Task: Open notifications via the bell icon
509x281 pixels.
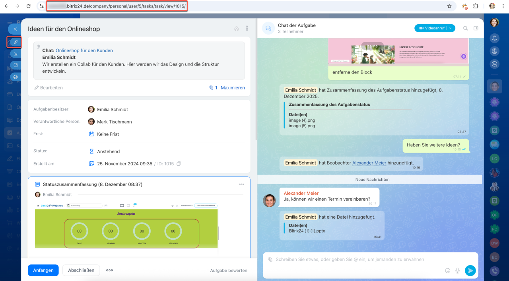Action: 495,39
